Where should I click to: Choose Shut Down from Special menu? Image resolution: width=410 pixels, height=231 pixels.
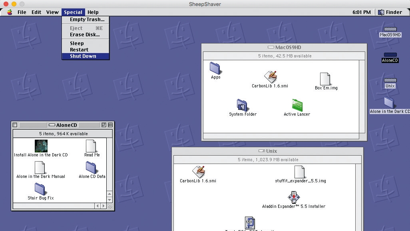86,56
